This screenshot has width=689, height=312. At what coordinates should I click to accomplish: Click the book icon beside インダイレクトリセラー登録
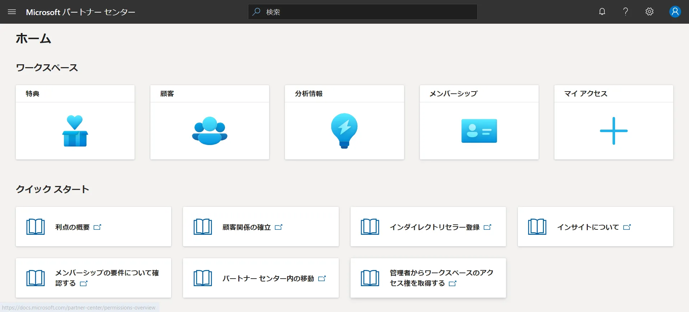click(370, 227)
